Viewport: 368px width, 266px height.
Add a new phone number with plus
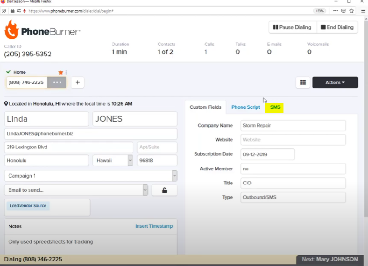click(78, 82)
